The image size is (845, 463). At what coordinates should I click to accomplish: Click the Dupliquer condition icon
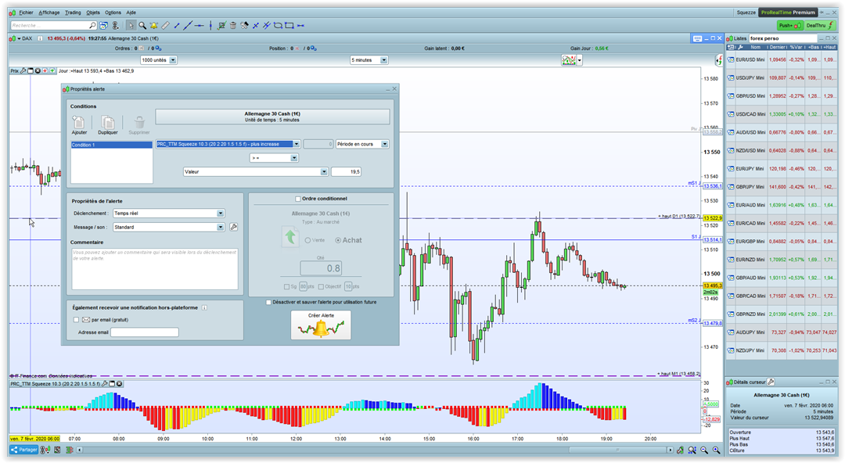[x=108, y=122]
